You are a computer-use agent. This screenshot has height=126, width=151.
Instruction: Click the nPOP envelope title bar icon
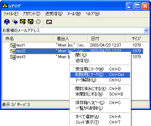click(x=5, y=6)
